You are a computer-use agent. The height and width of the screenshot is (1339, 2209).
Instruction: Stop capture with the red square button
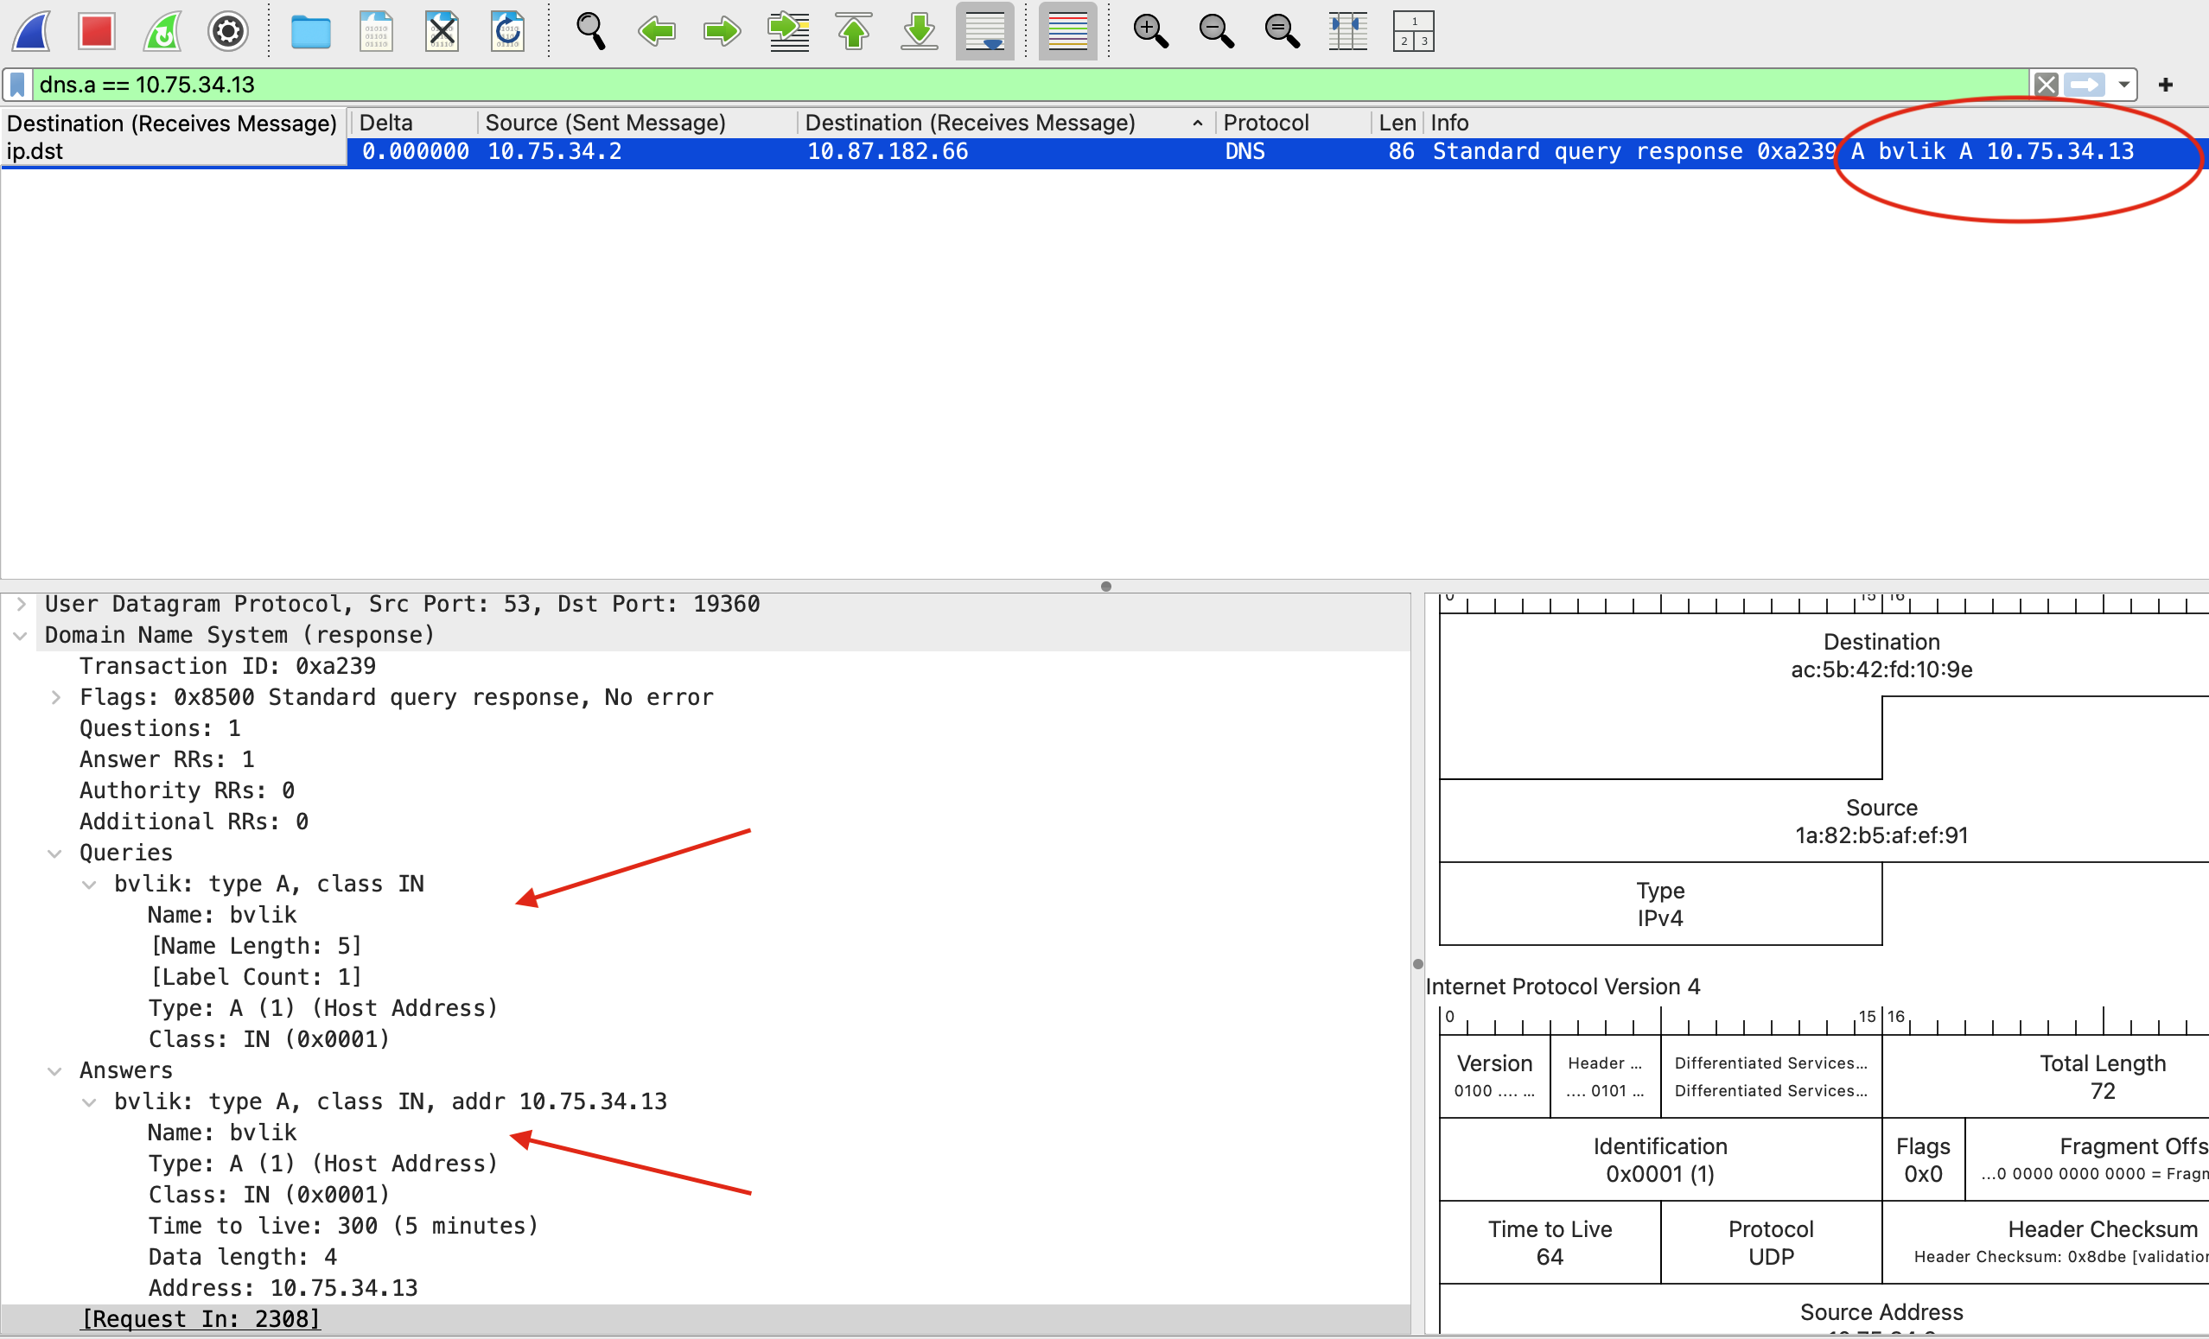click(x=96, y=31)
